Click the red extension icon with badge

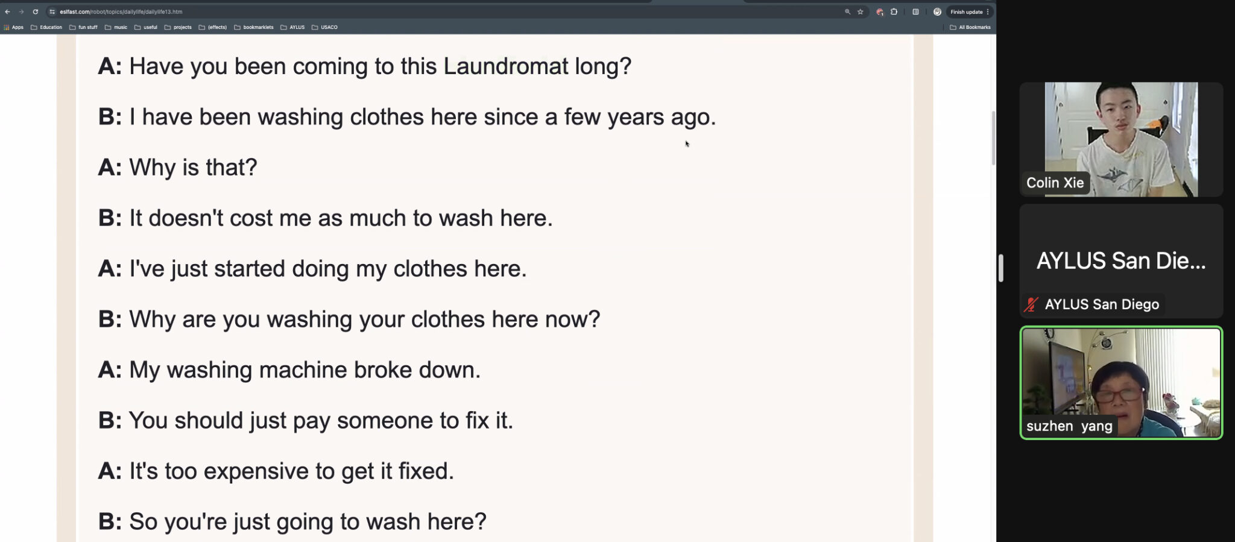[x=880, y=11]
